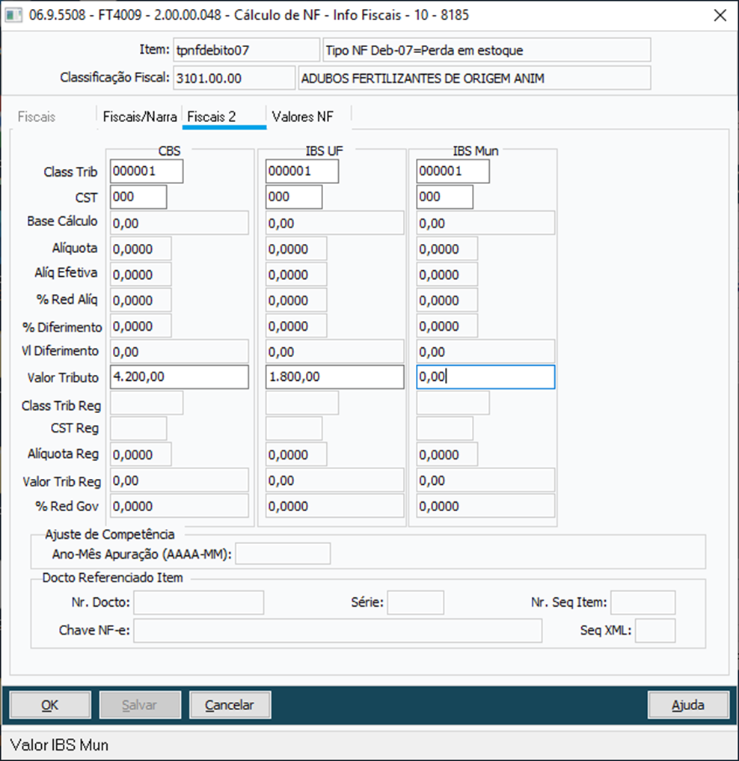This screenshot has width=739, height=761.
Task: Click the IBS UF Vl Diferimento field
Action: (x=334, y=352)
